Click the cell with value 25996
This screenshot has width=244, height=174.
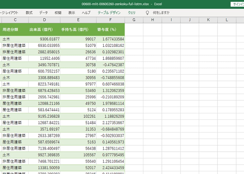coord(78,97)
